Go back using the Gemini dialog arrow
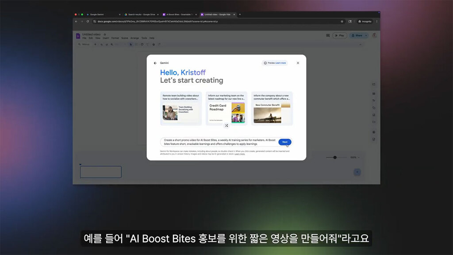 click(x=155, y=63)
